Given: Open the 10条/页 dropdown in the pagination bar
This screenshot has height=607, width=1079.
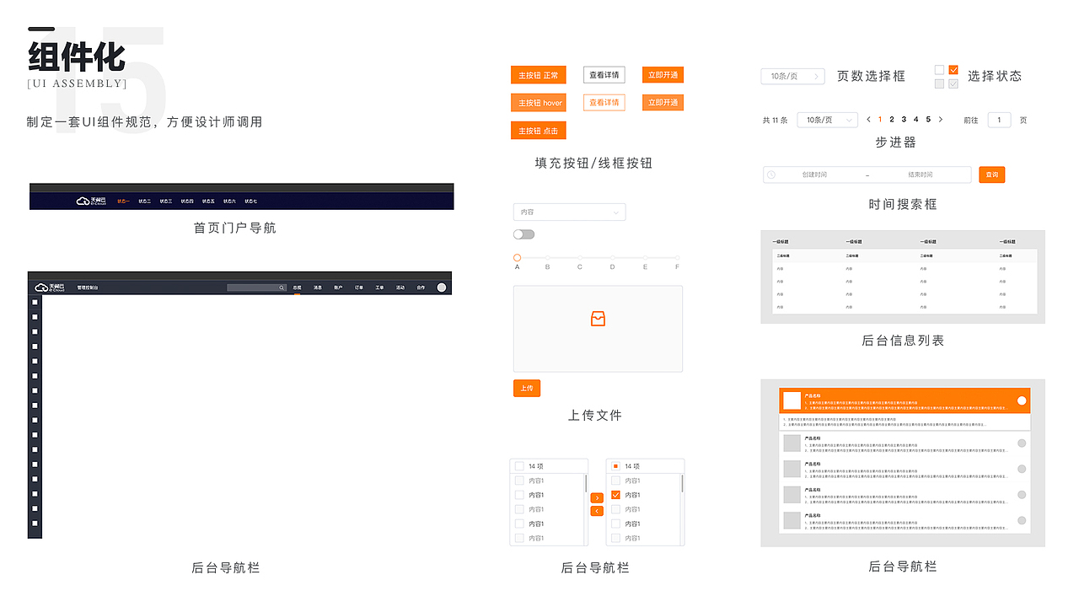Looking at the screenshot, I should pyautogui.click(x=827, y=120).
